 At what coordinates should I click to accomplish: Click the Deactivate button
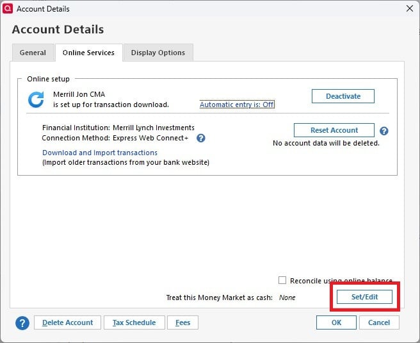pos(343,96)
